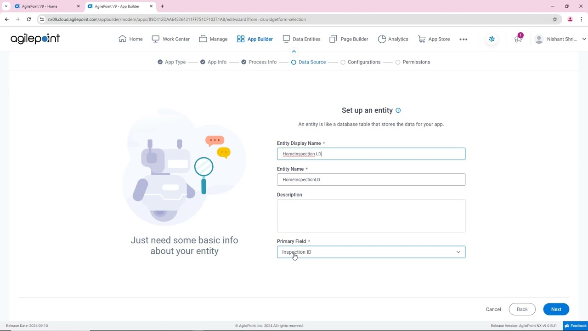588x331 pixels.
Task: Click the Cancel link
Action: click(x=493, y=309)
